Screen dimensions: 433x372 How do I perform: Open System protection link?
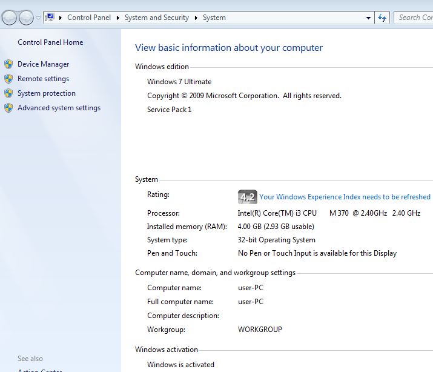[x=47, y=93]
